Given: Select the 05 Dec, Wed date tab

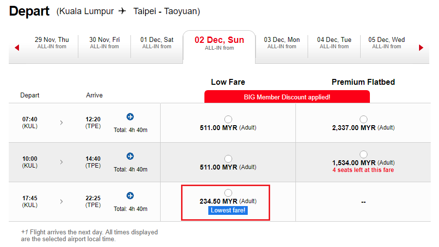Looking at the screenshot, I should [386, 43].
